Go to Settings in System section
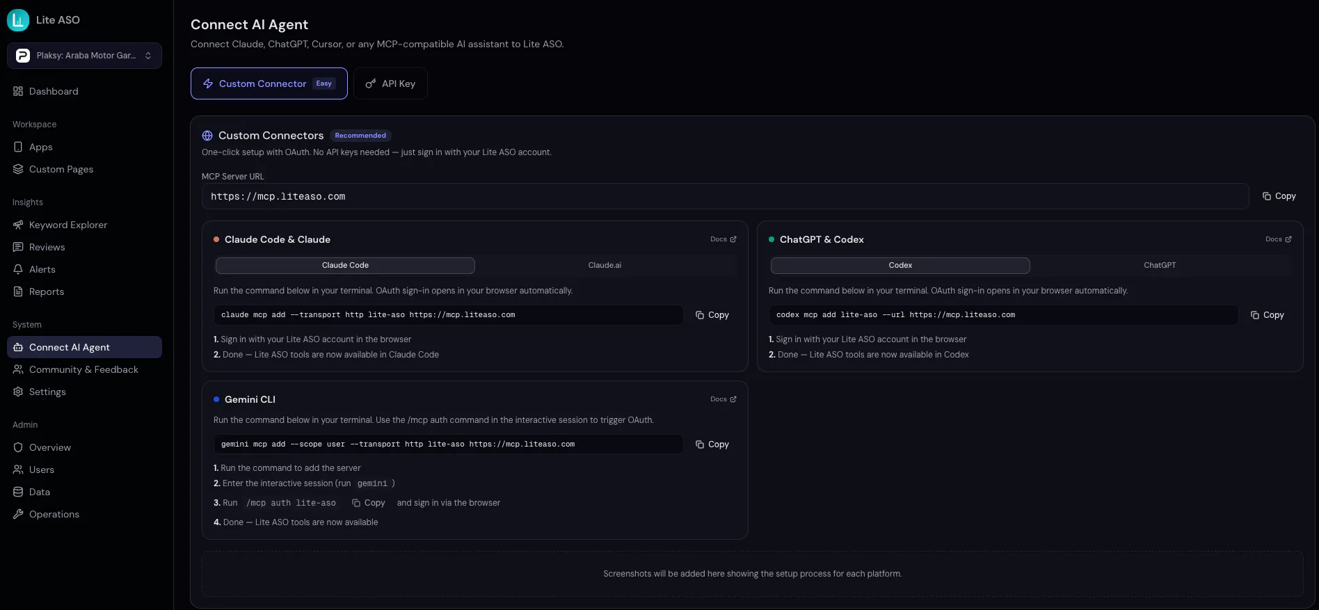This screenshot has height=610, width=1319. pyautogui.click(x=84, y=392)
